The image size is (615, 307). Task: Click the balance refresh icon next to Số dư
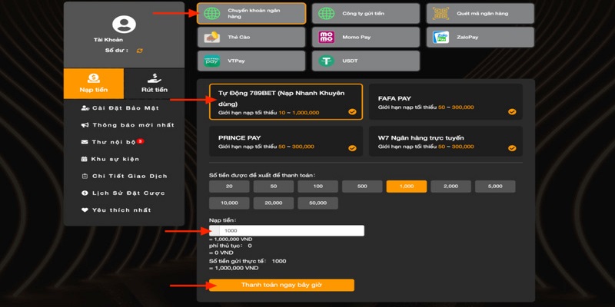point(139,51)
